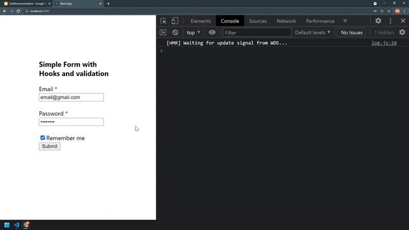Go forward in the browser
Viewport: 409px width, 230px height.
(x=12, y=11)
